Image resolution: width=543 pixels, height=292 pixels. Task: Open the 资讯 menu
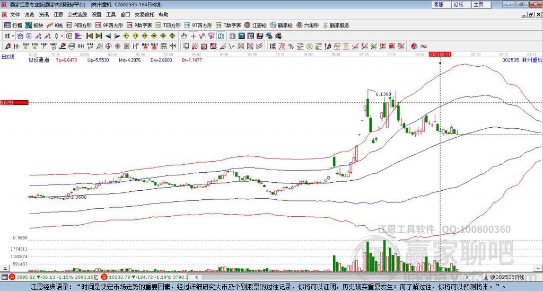(x=43, y=14)
